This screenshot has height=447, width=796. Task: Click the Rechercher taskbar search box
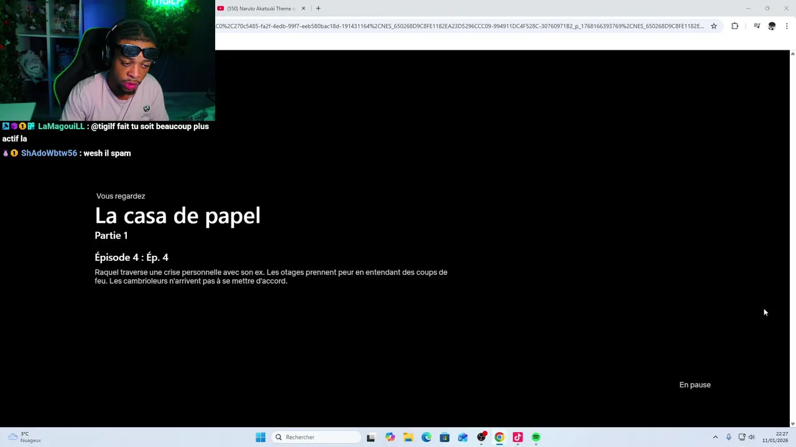pos(317,437)
